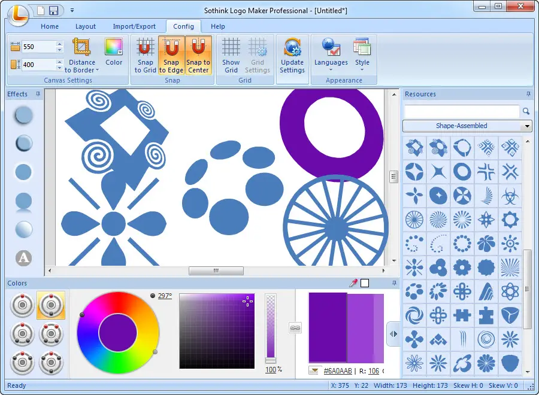539x395 pixels.
Task: Open the Import/Export tab
Action: tap(134, 26)
